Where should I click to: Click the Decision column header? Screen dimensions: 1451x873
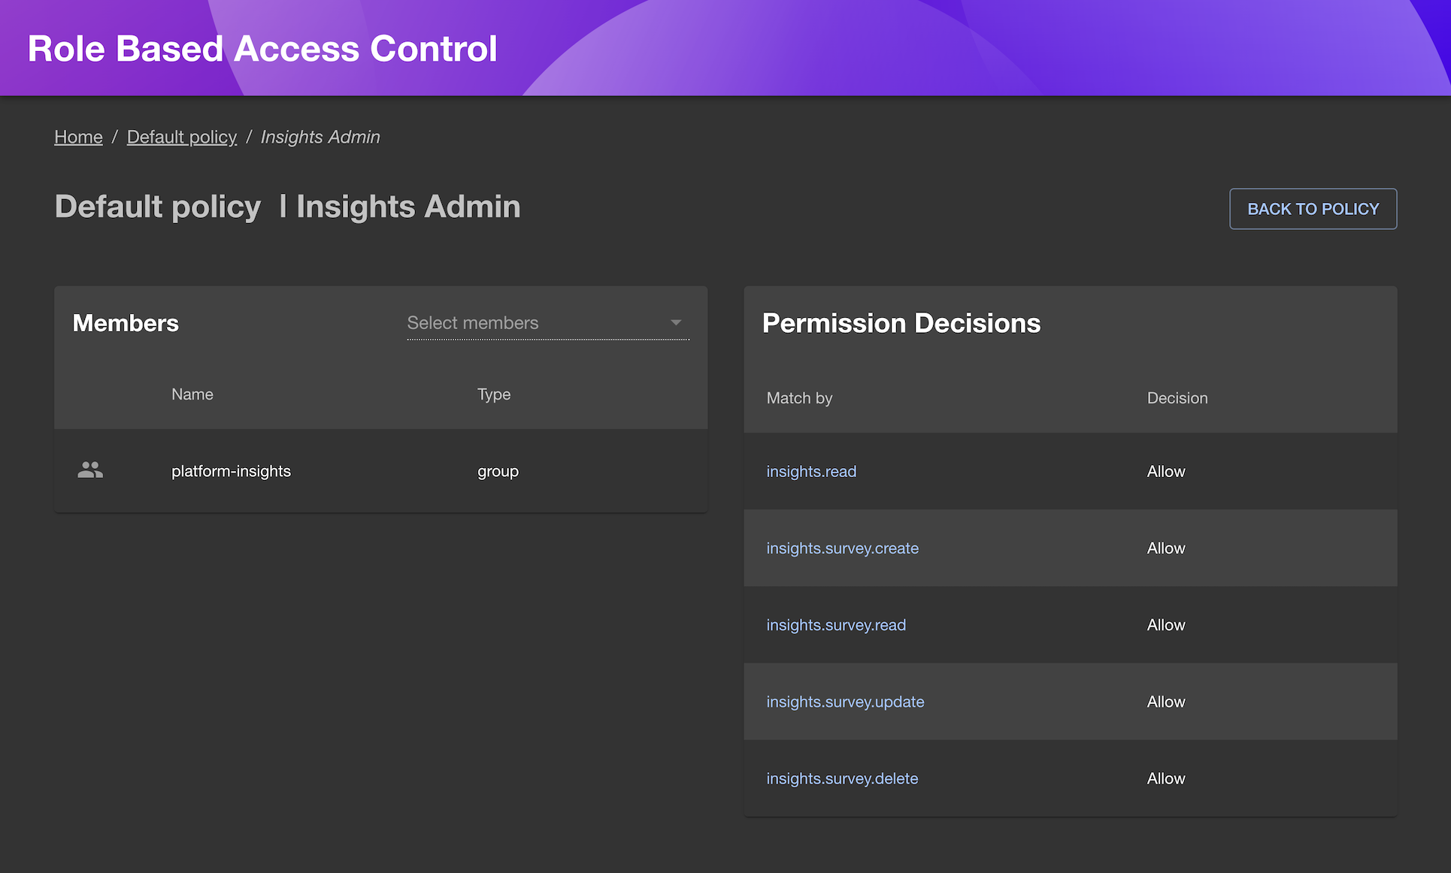[x=1177, y=398]
